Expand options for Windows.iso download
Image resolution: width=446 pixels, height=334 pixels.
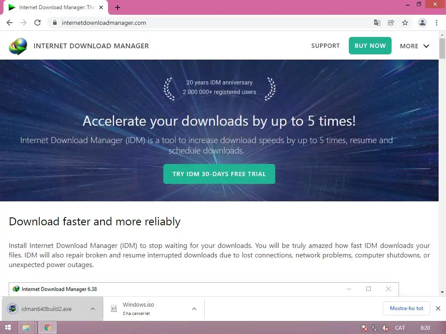pyautogui.click(x=194, y=309)
